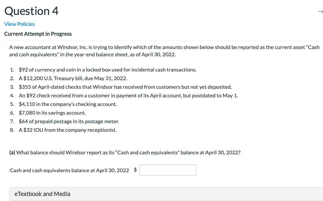Expand the eTextbook and Media section
Image resolution: width=323 pixels, height=201 pixels.
[42, 194]
